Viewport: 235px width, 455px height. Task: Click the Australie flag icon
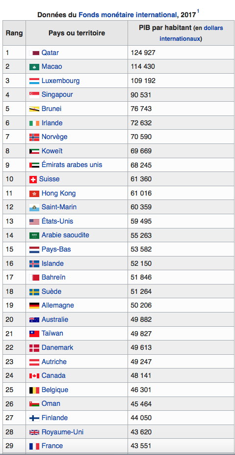point(34,320)
